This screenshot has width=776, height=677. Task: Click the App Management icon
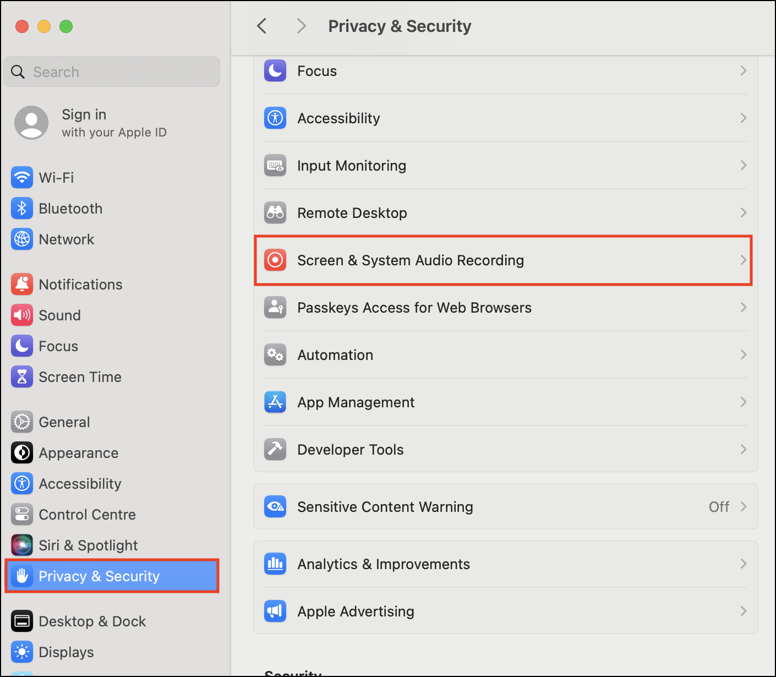275,402
